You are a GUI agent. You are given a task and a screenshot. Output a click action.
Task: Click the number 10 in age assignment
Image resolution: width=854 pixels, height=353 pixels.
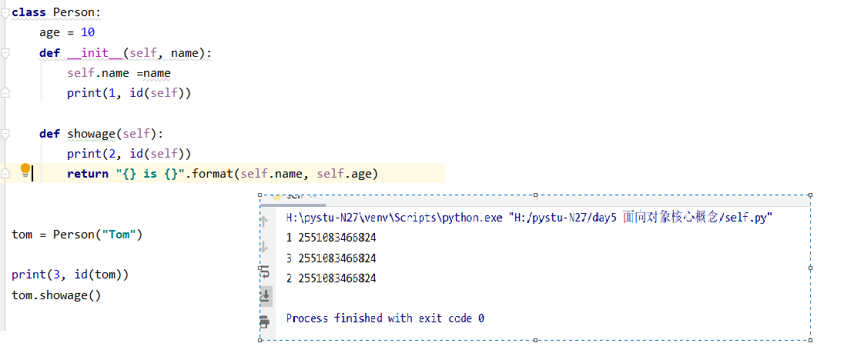(87, 33)
